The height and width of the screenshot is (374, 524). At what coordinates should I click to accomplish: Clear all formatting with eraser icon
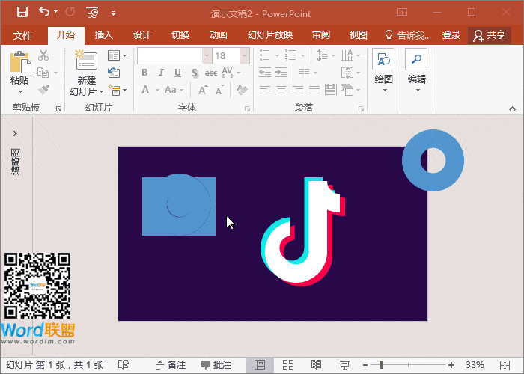tap(243, 90)
